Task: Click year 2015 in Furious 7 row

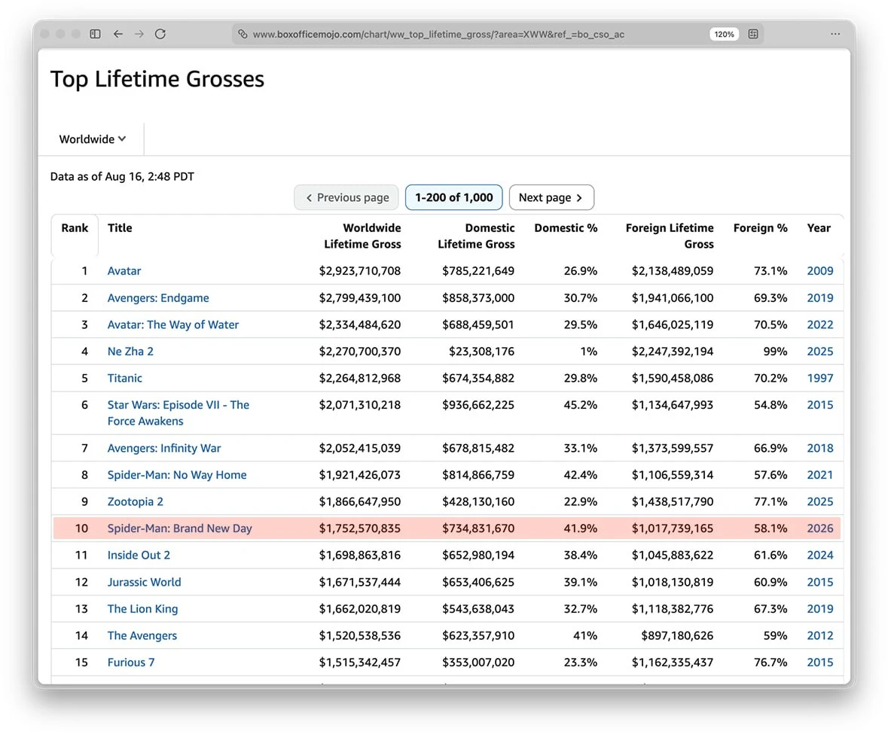Action: [x=819, y=662]
